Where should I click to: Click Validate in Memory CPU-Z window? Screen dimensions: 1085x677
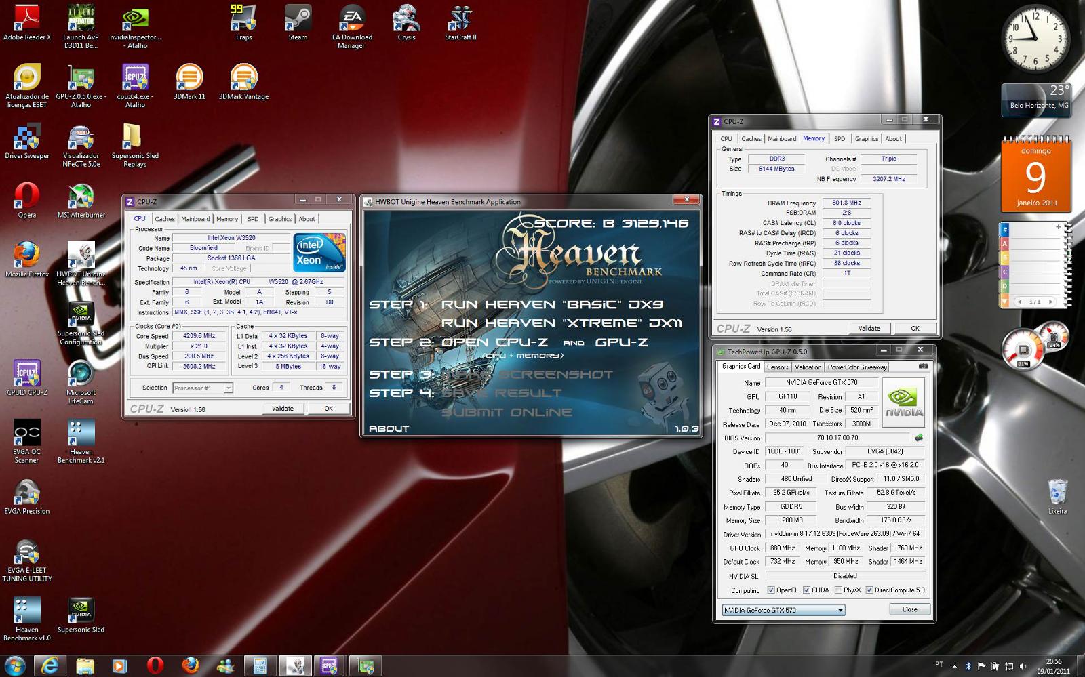coord(869,329)
